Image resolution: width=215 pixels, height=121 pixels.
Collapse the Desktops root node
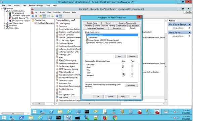point(2,8)
